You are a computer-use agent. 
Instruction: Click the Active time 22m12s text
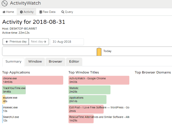point(16,33)
